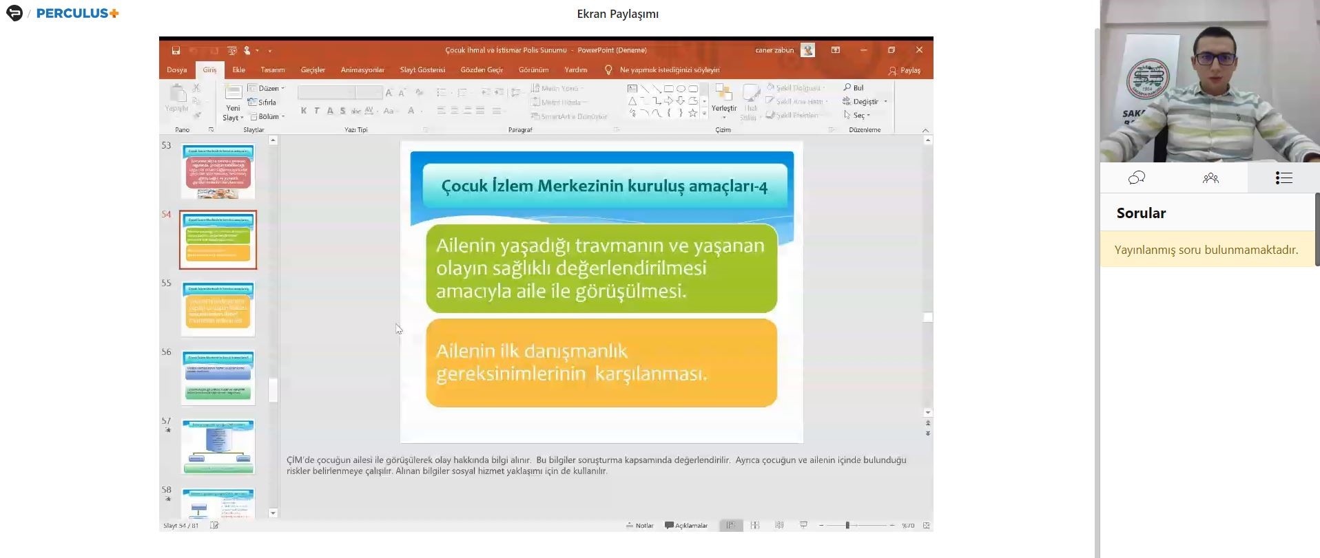The image size is (1320, 558).
Task: Expand the Seç selection dropdown
Action: tap(858, 116)
